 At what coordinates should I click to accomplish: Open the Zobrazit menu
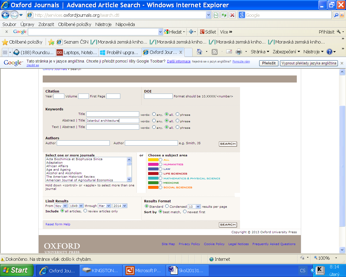pos(46,24)
